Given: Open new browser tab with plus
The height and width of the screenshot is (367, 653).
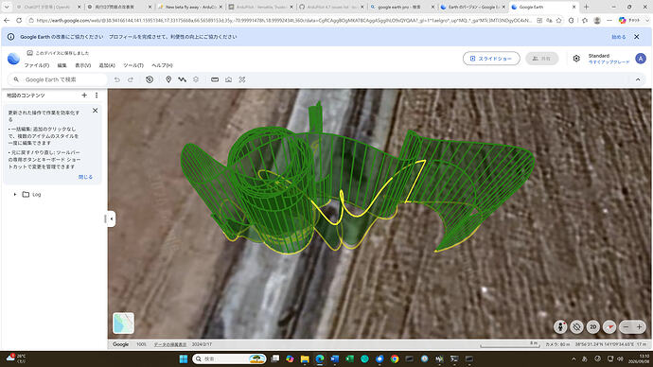Looking at the screenshot, I should (x=586, y=7).
